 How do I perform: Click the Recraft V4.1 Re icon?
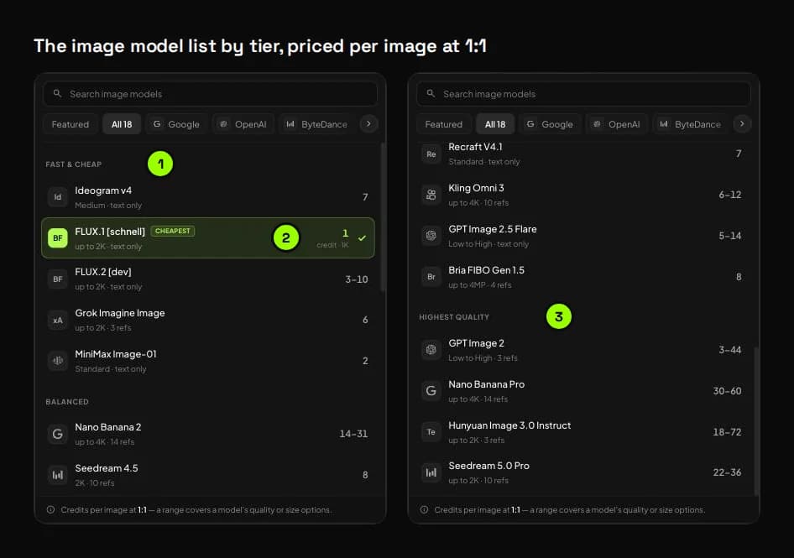pyautogui.click(x=431, y=154)
